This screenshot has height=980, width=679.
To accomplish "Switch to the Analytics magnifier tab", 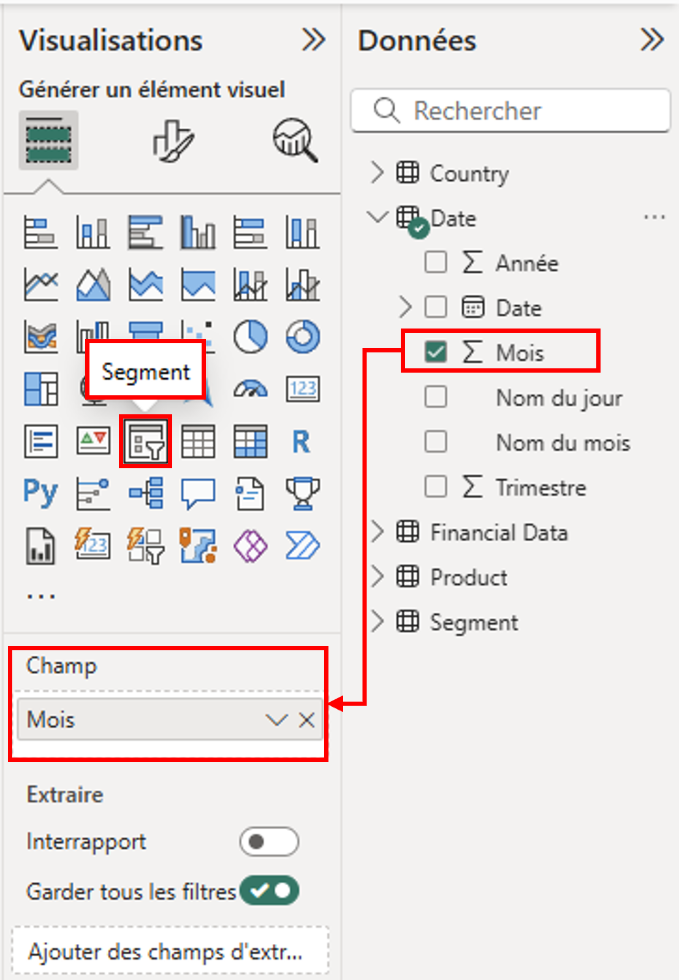I will click(x=295, y=140).
